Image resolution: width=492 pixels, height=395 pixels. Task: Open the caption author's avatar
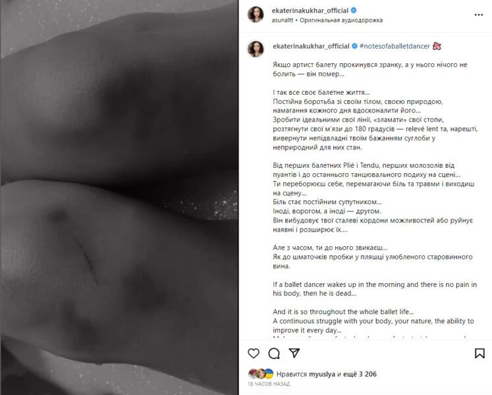256,49
